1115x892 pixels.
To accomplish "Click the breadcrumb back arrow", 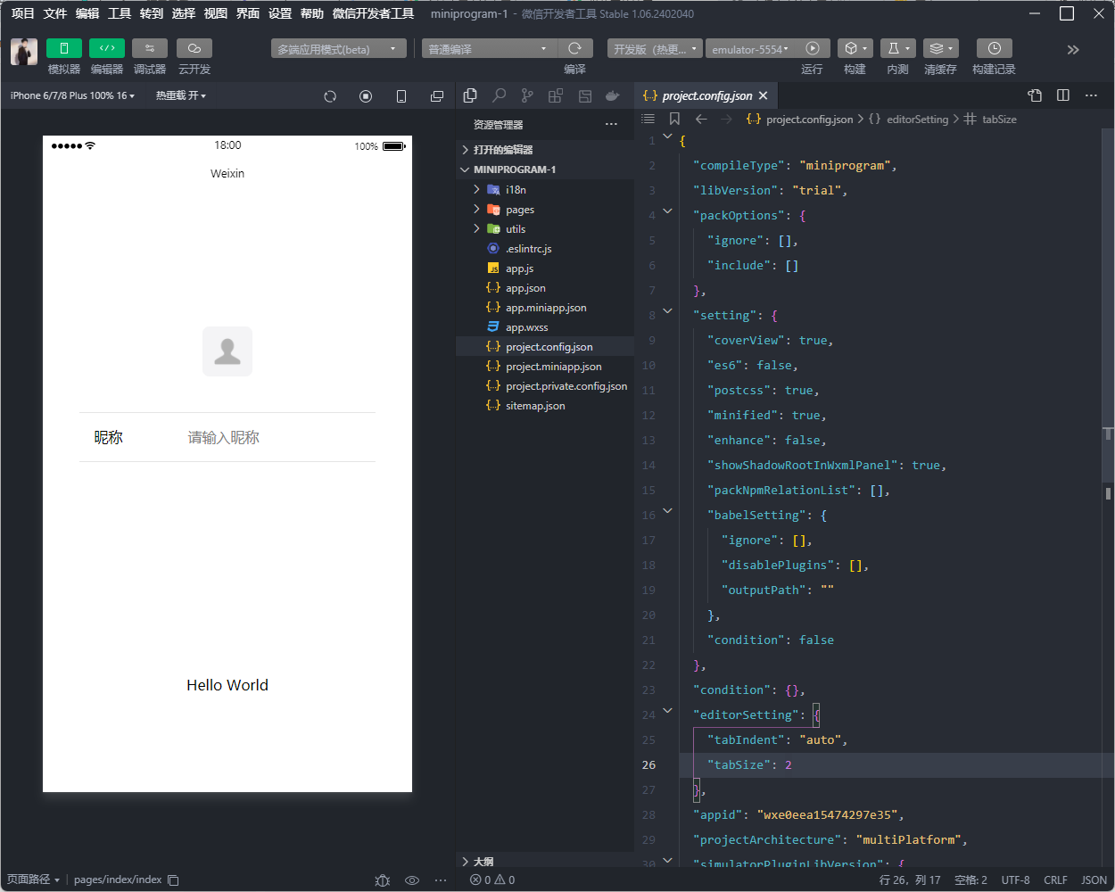I will (701, 119).
